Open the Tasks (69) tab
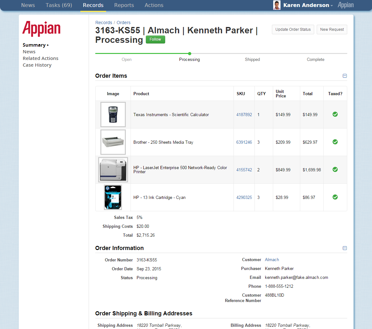 [x=59, y=5]
